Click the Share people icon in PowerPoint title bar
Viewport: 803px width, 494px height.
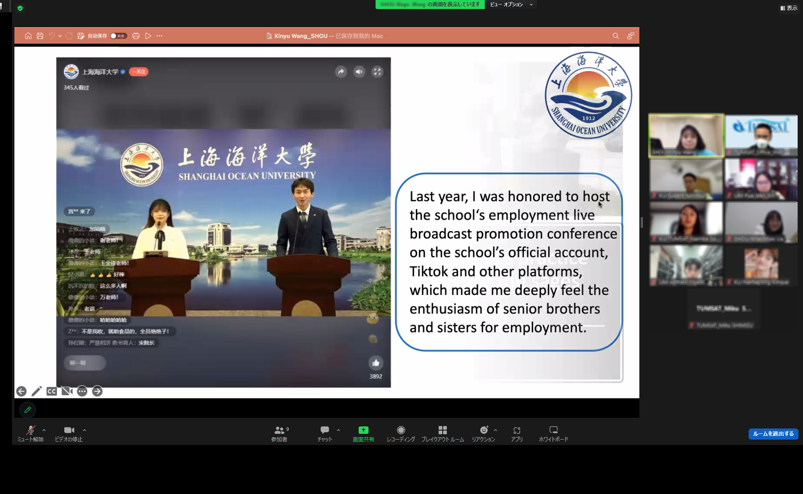pos(630,36)
